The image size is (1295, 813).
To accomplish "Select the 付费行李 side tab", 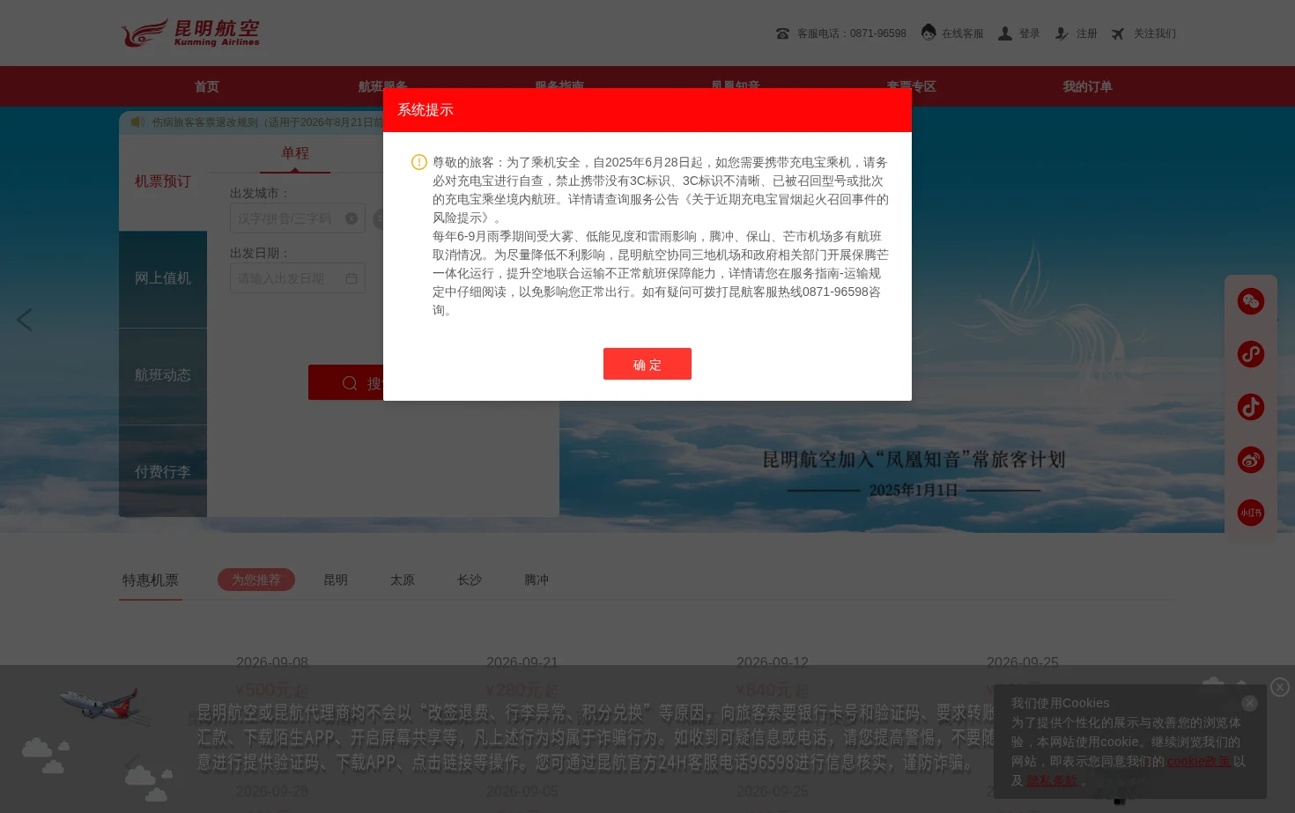I will click(163, 471).
